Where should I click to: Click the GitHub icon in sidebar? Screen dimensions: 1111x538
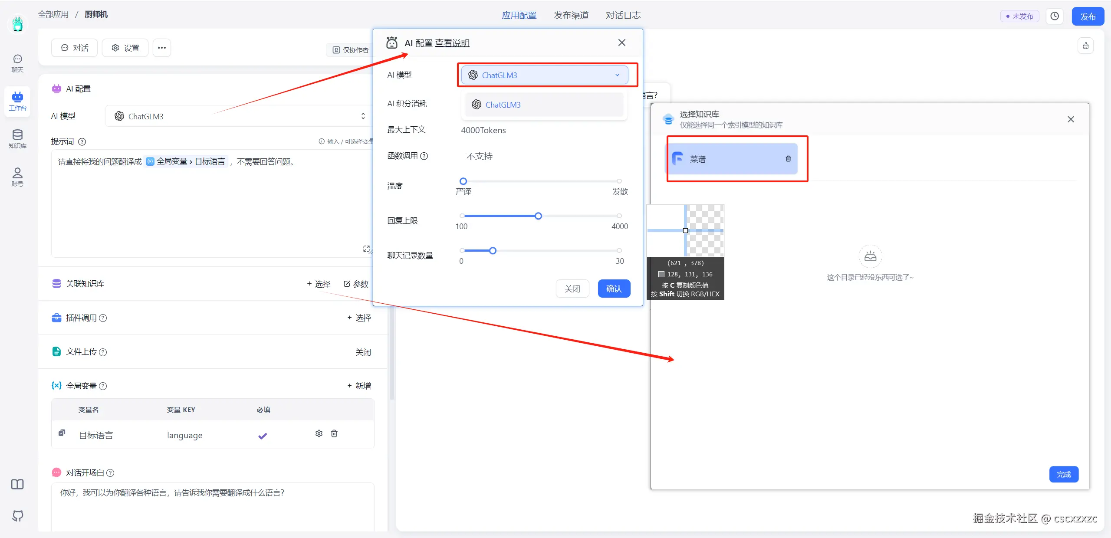(x=17, y=516)
